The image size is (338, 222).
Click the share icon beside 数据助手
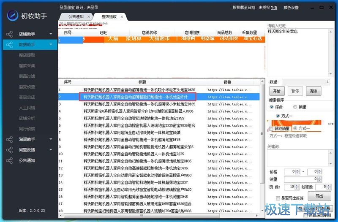point(9,45)
